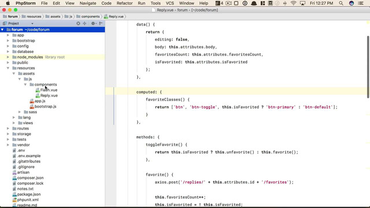Open the Run menu

tap(142, 3)
